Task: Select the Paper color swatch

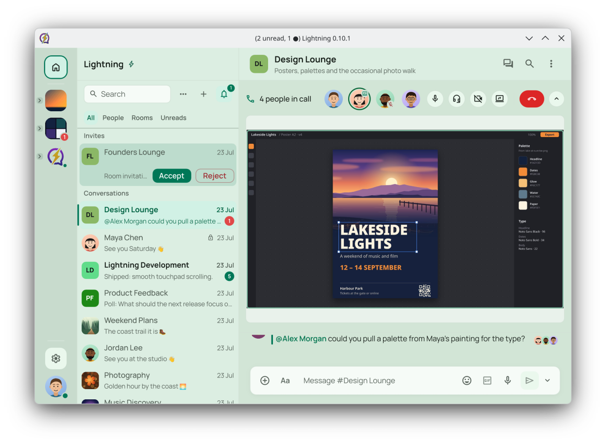Action: [x=522, y=205]
